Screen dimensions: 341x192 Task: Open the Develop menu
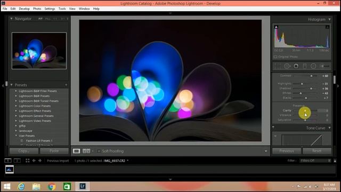(x=24, y=9)
